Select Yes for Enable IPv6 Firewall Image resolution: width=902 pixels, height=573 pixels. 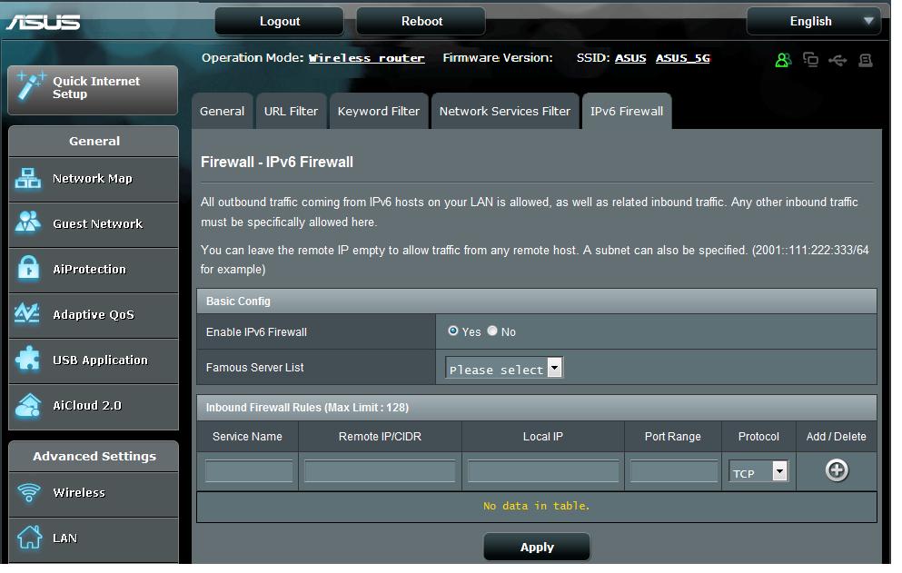pyautogui.click(x=452, y=331)
